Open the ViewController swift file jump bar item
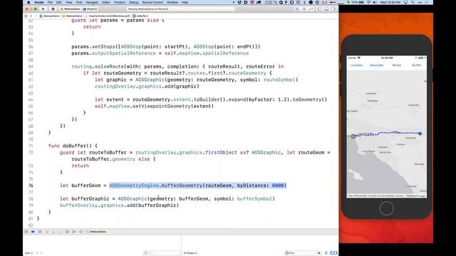Viewport: 456px width, 256px height. point(108,16)
